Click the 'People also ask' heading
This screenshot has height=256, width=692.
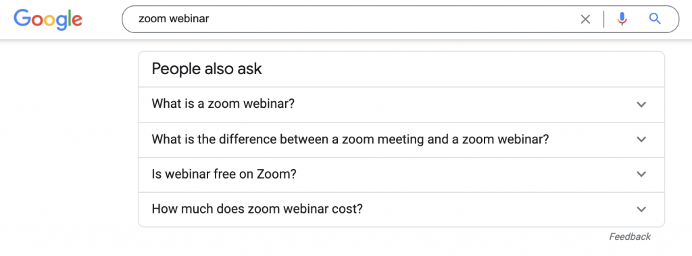[207, 69]
